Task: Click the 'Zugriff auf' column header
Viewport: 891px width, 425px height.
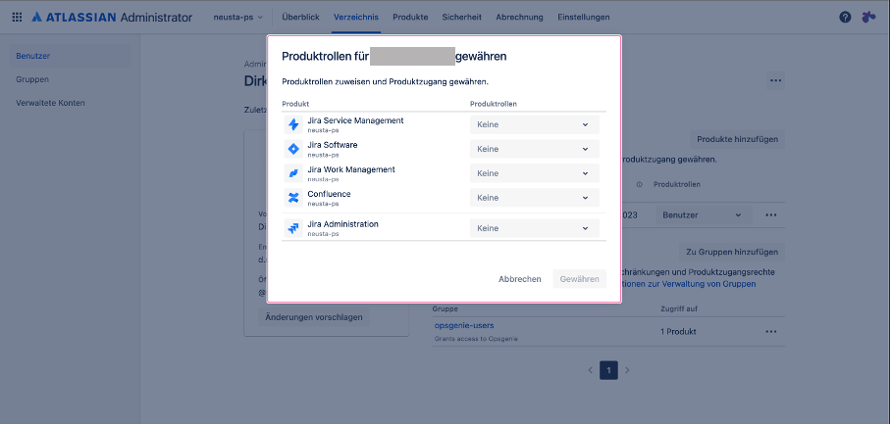Action: tap(679, 308)
